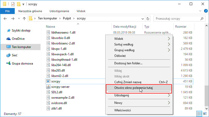The width and height of the screenshot is (209, 117).
Task: Click the file list scrollbar up arrow
Action: coord(206,26)
